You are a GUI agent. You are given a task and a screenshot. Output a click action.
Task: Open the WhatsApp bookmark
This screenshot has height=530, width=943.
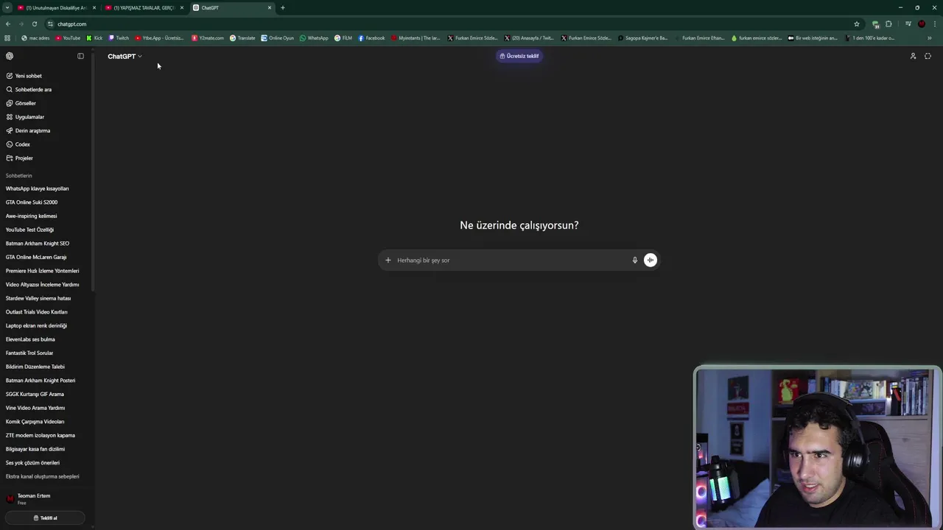pos(314,38)
